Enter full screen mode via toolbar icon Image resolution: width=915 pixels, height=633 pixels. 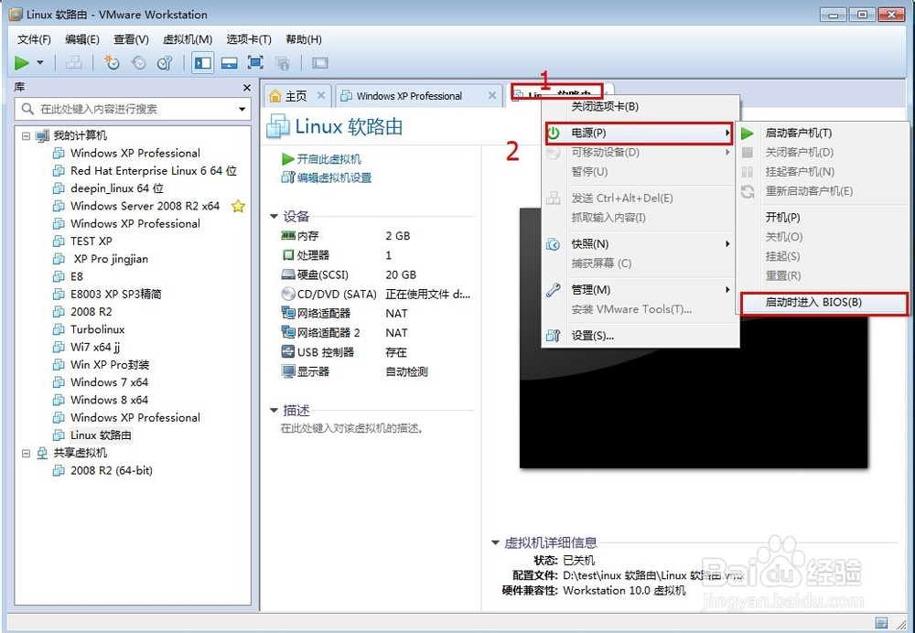255,62
